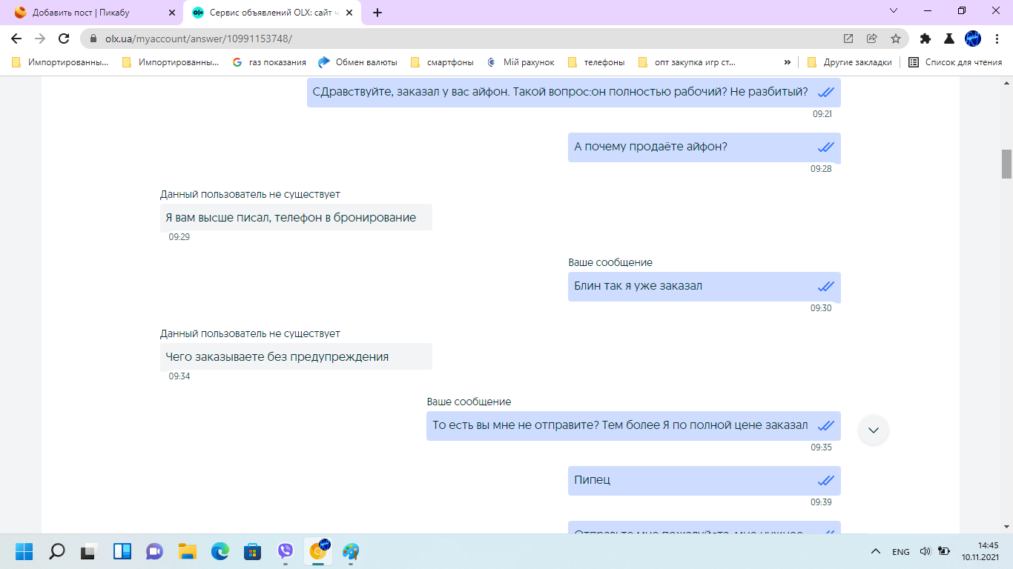Open the clock and date 10.11.2021
This screenshot has height=569, width=1013.
tap(981, 550)
